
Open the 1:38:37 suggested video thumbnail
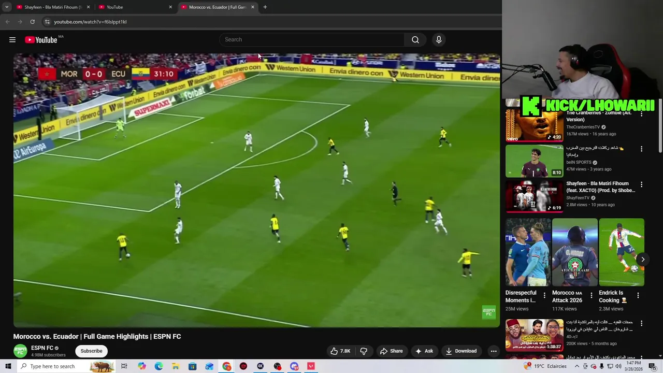(534, 335)
